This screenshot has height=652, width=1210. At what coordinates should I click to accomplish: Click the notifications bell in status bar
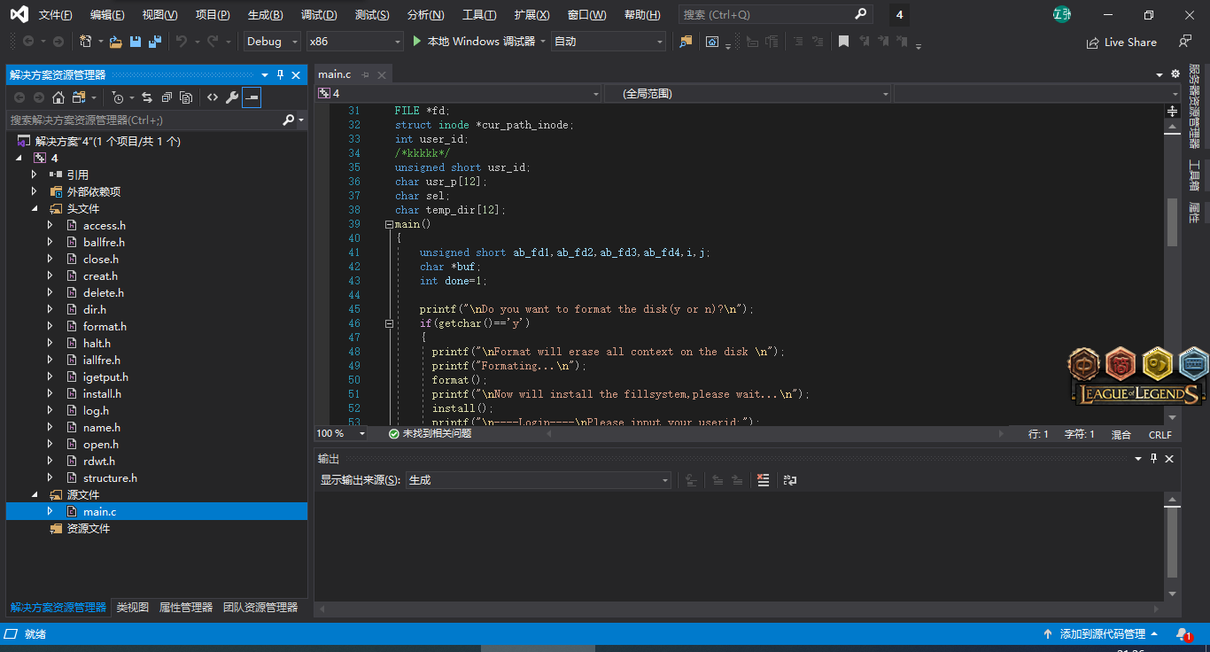1183,634
